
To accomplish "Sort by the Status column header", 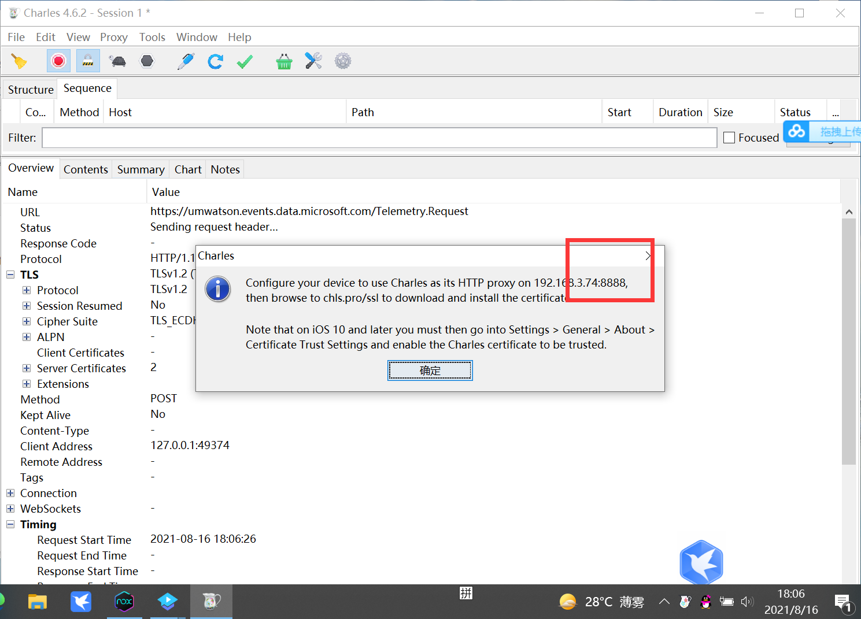I will point(800,112).
